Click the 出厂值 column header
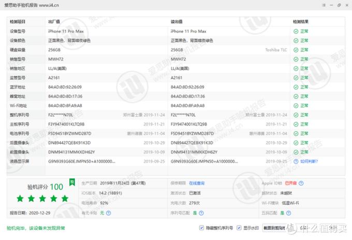 (x=54, y=22)
